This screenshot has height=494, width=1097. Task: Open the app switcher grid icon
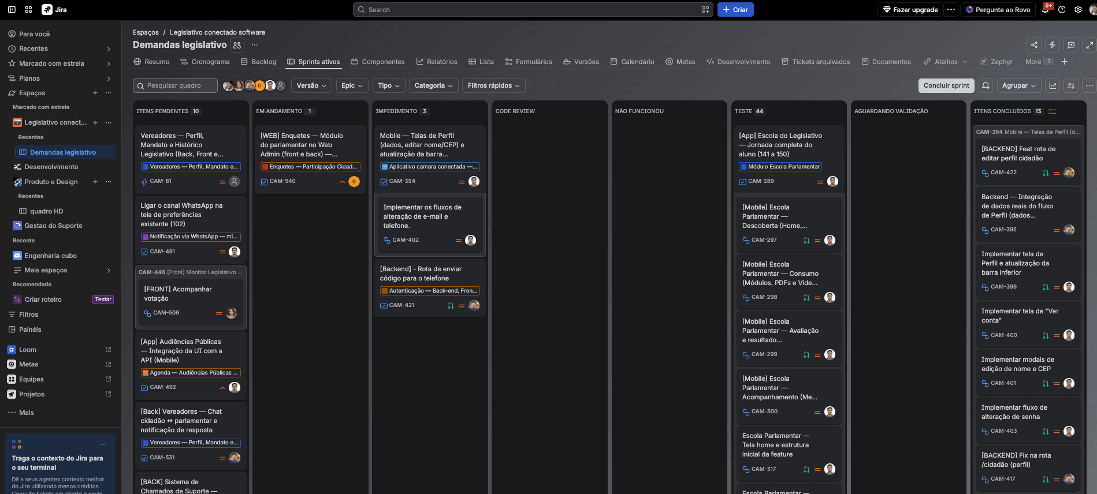[x=29, y=10]
